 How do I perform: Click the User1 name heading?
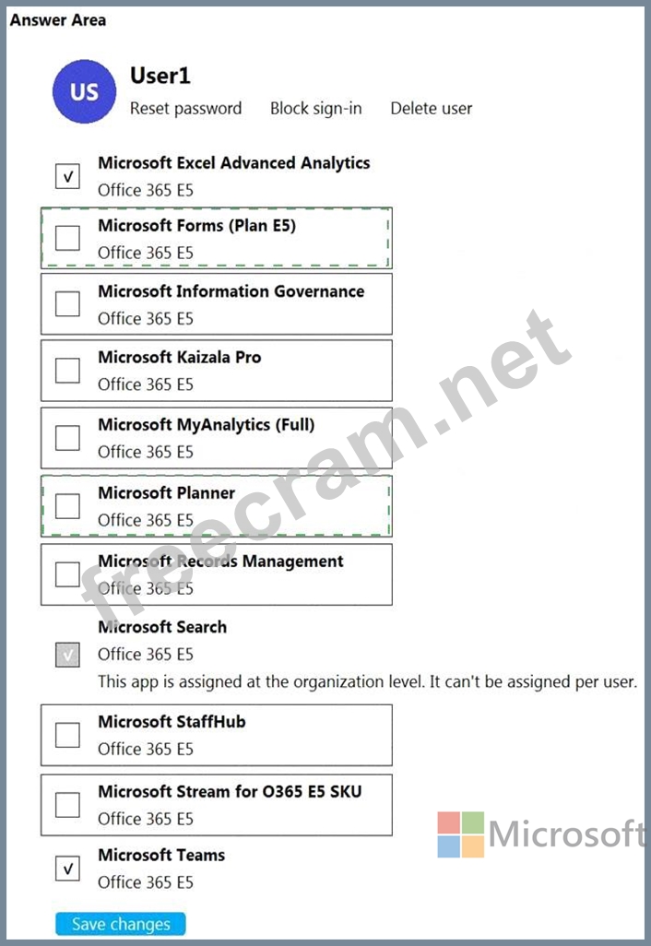160,76
